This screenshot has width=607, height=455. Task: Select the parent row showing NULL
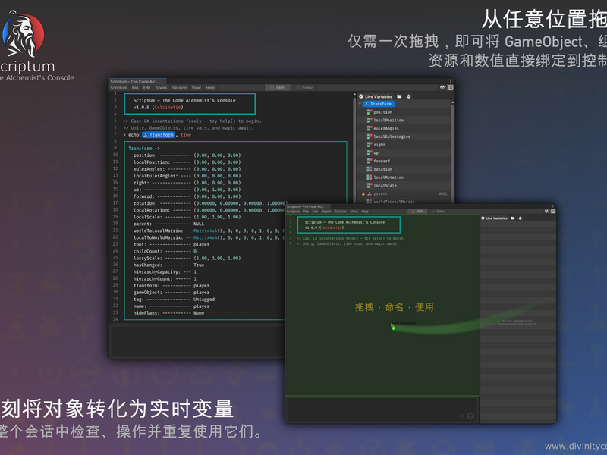tap(404, 193)
